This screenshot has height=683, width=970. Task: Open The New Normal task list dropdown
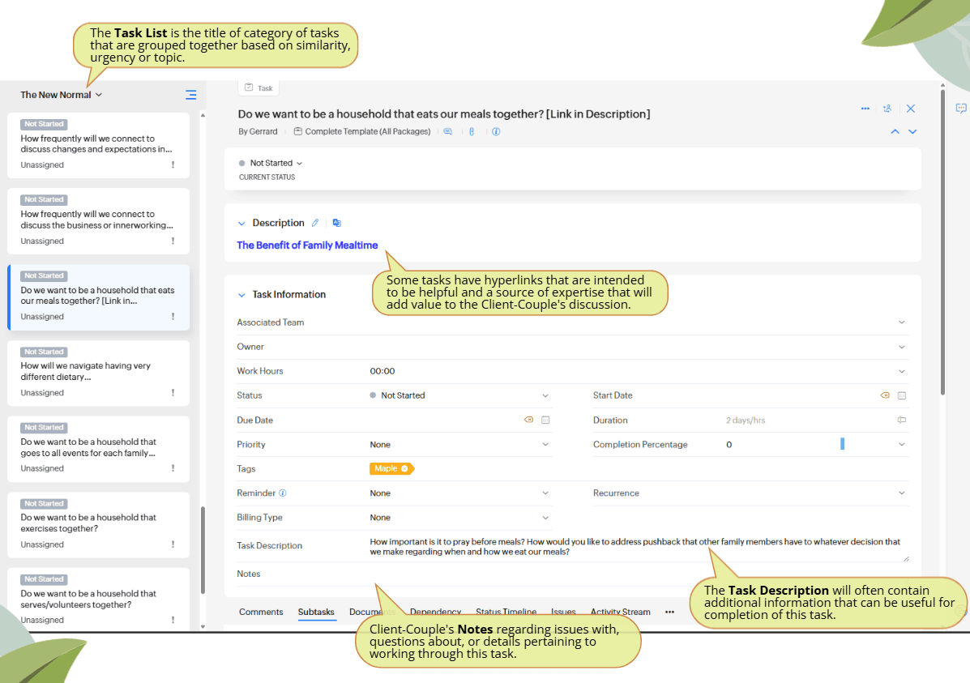(62, 95)
